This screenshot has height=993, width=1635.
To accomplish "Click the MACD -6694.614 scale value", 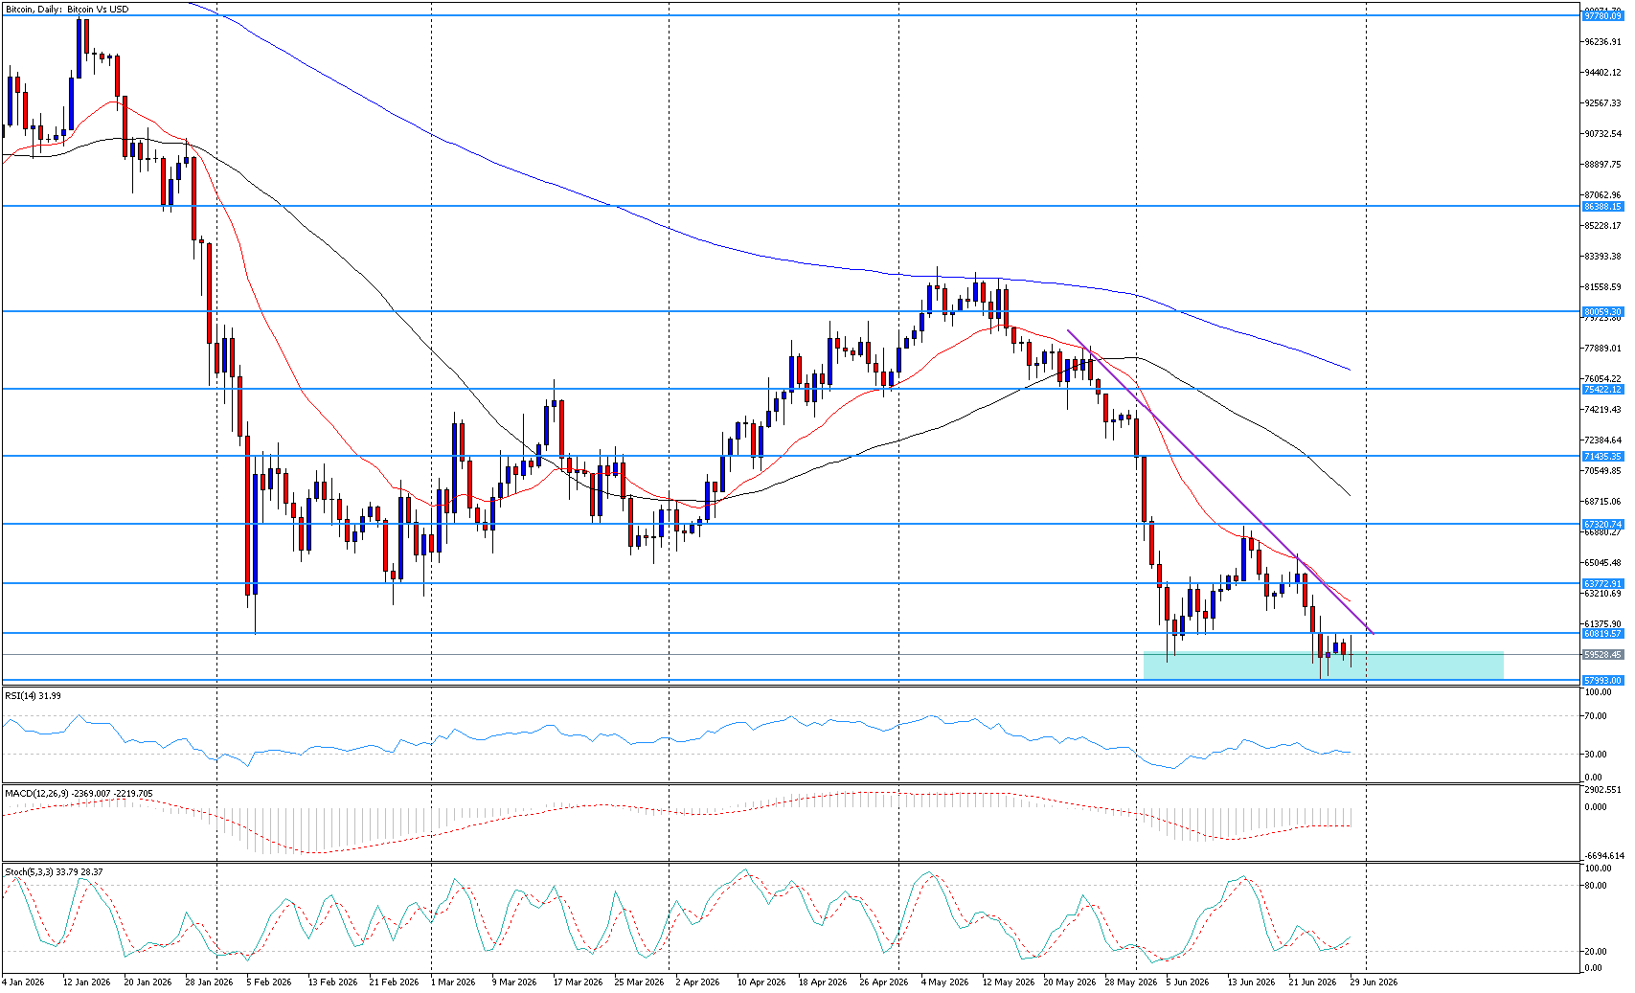I will click(x=1602, y=856).
